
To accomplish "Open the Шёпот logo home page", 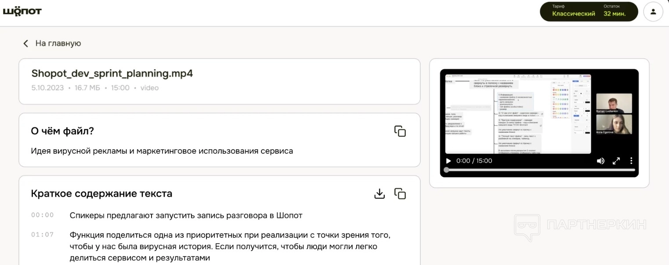I will [x=22, y=12].
